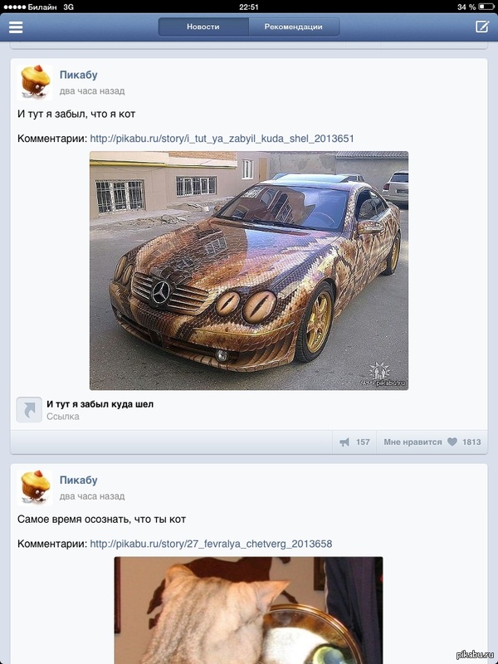Tap the battery indicator in status bar
This screenshot has width=498, height=664.
[x=486, y=7]
